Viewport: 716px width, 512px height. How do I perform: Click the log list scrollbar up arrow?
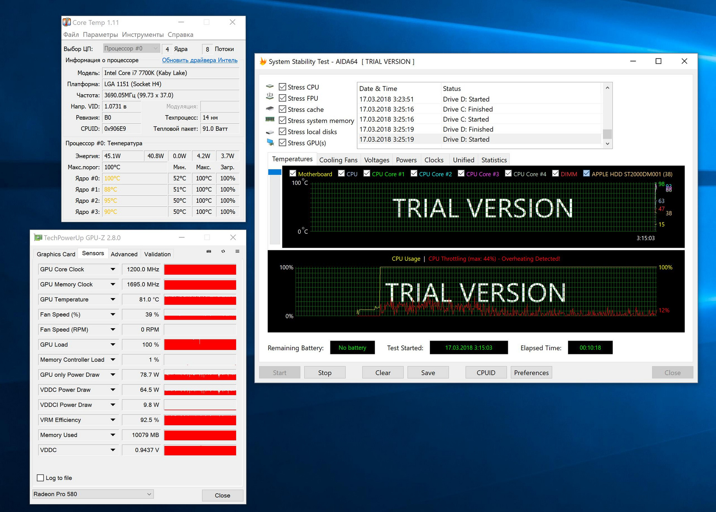coord(607,88)
